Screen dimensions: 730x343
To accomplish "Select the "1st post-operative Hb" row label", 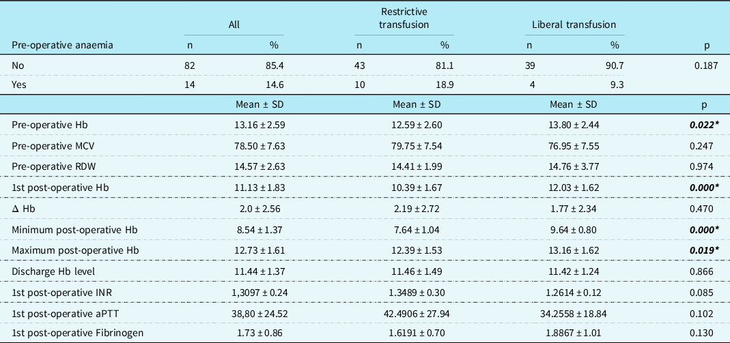I will click(x=58, y=187).
